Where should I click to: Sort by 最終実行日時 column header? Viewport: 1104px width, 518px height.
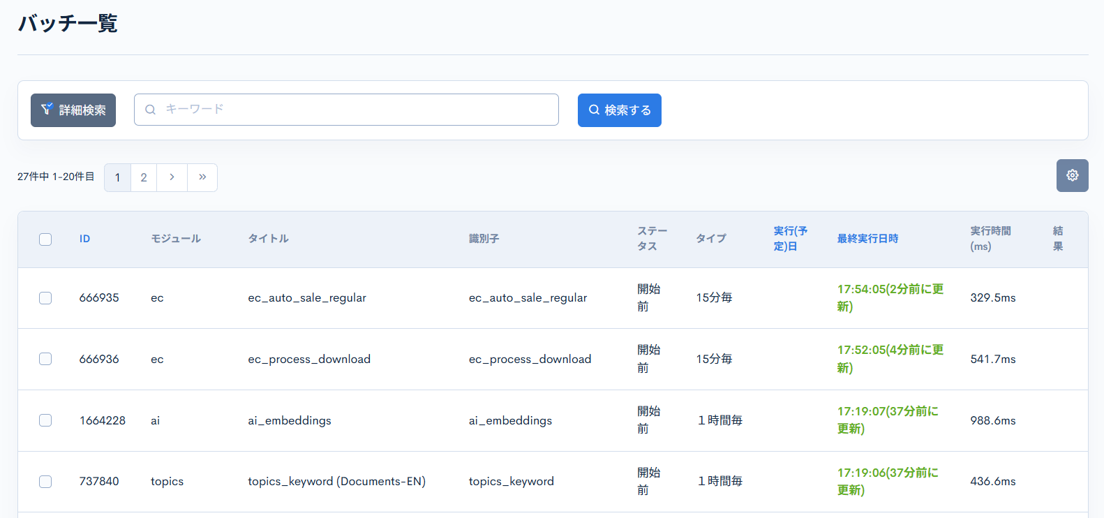tap(867, 239)
